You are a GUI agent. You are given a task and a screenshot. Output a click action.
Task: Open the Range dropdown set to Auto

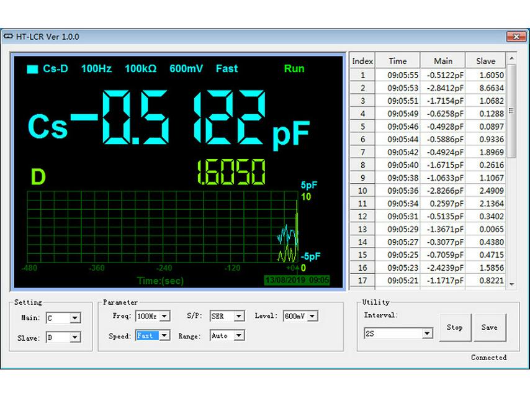[238, 335]
